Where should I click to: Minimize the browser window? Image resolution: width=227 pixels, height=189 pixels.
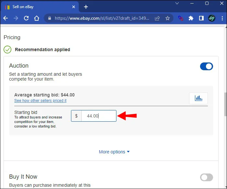pos(192,3)
